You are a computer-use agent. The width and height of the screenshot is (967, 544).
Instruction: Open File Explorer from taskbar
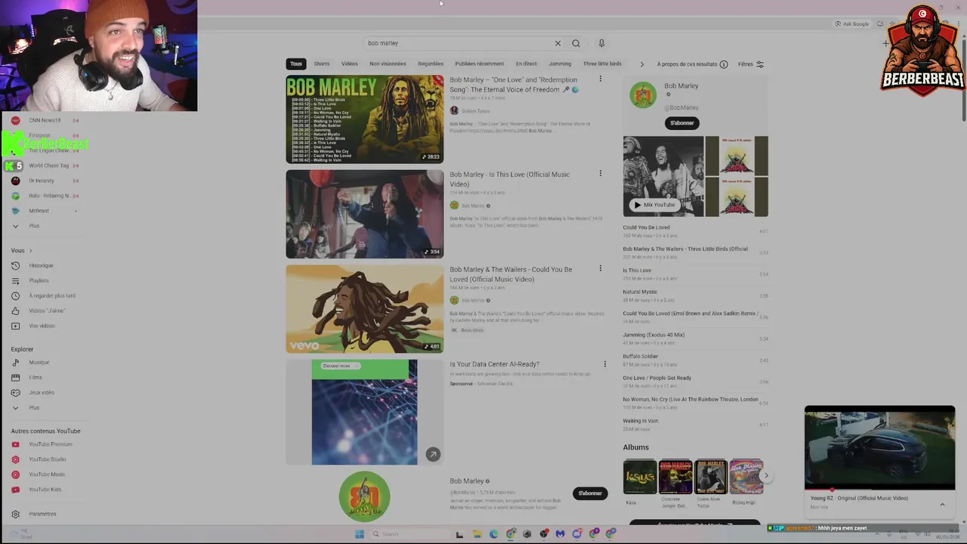477,534
